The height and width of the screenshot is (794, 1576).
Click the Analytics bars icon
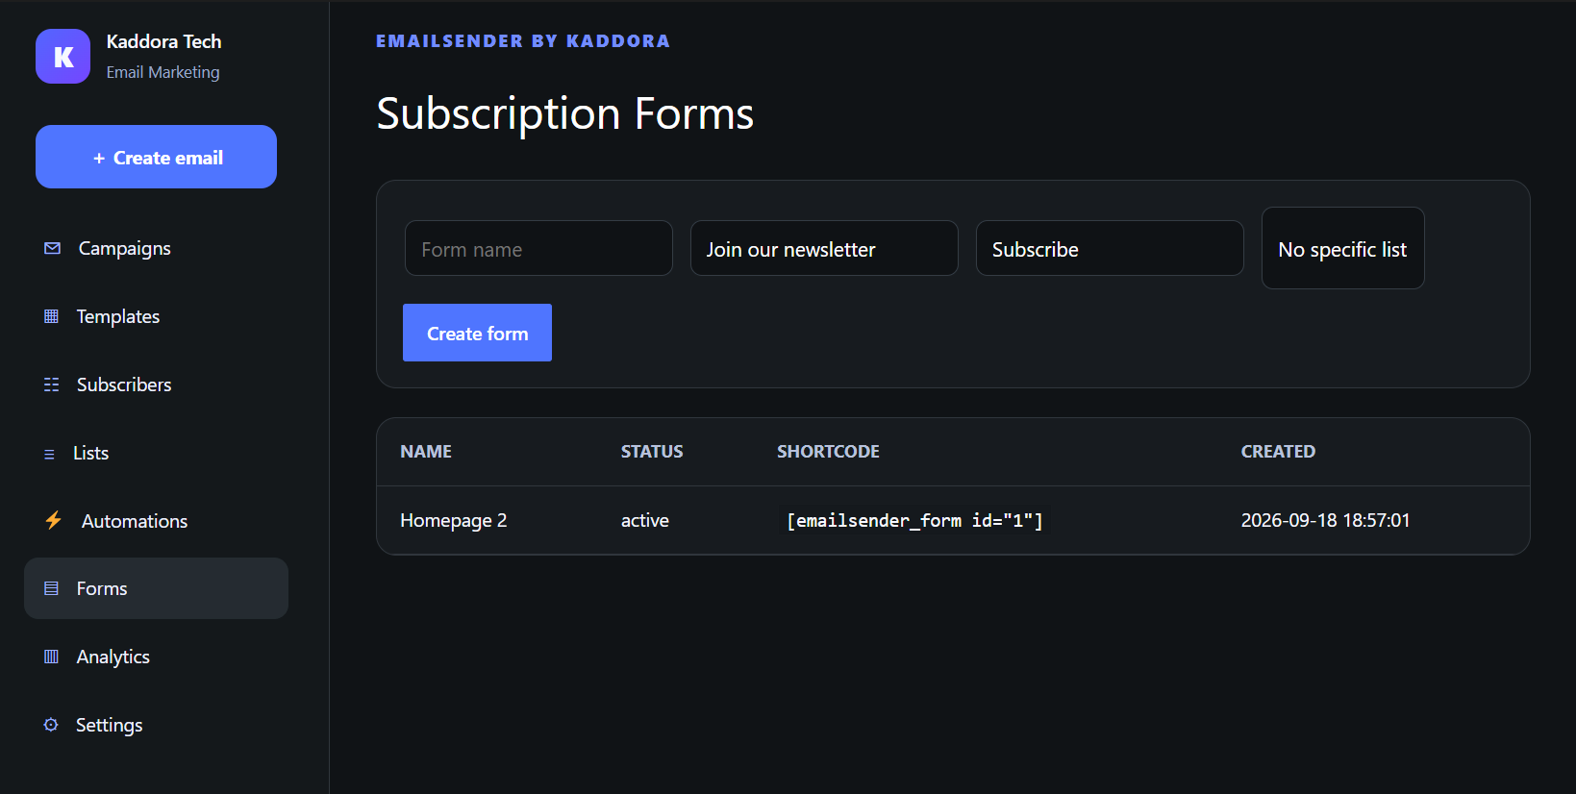[52, 657]
